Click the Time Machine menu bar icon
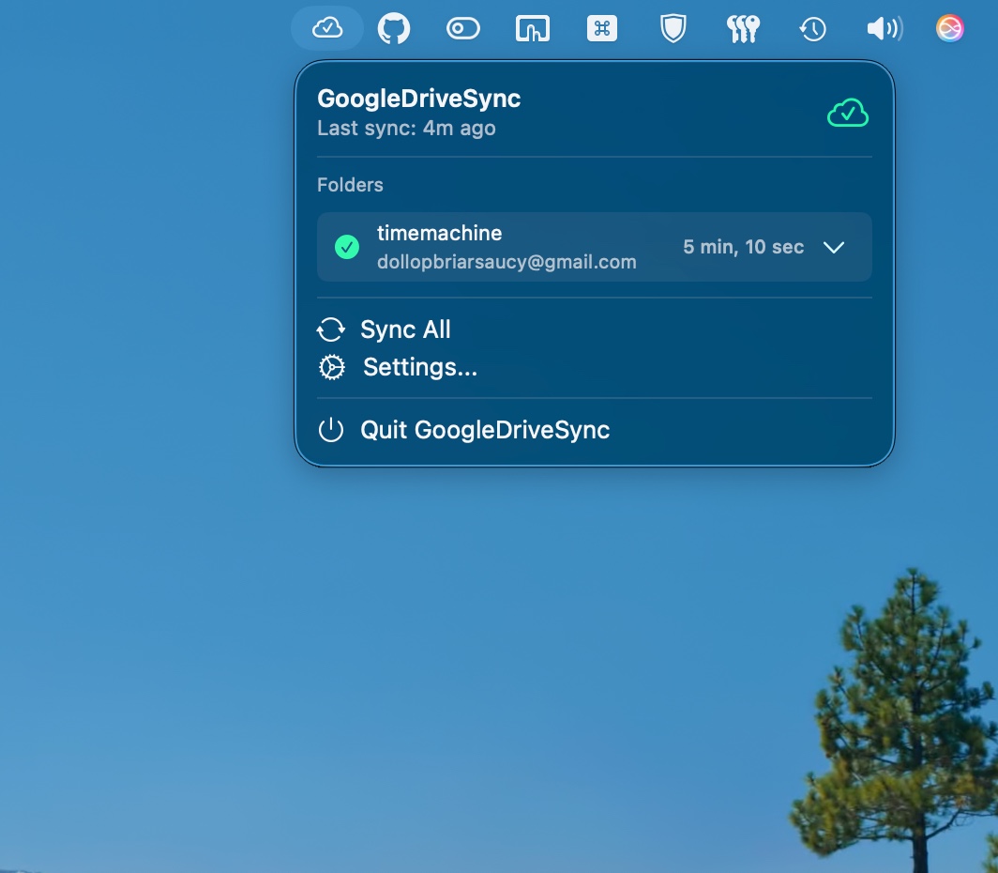 click(812, 28)
